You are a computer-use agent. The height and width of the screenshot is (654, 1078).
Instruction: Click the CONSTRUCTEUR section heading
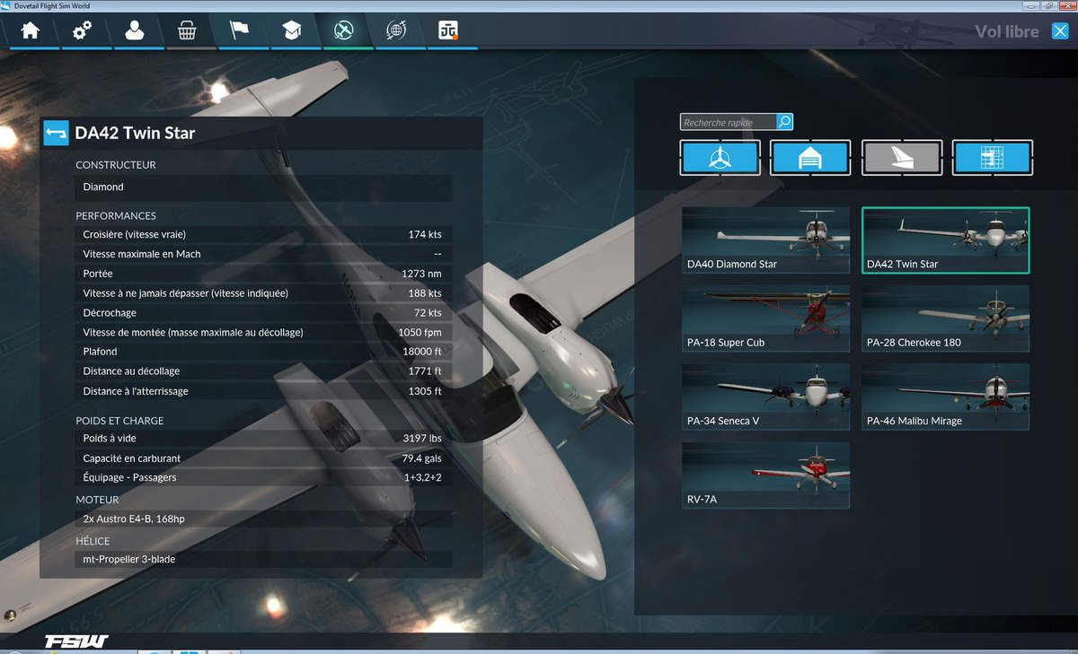tap(116, 165)
